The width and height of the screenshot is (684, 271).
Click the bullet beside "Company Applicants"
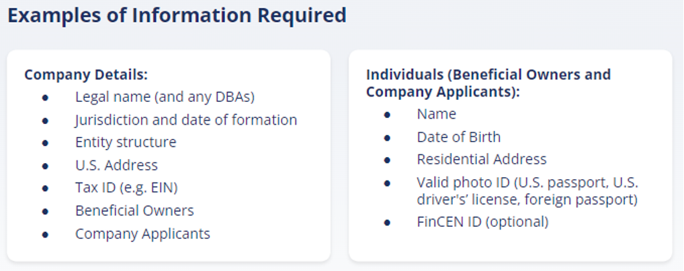pyautogui.click(x=46, y=234)
